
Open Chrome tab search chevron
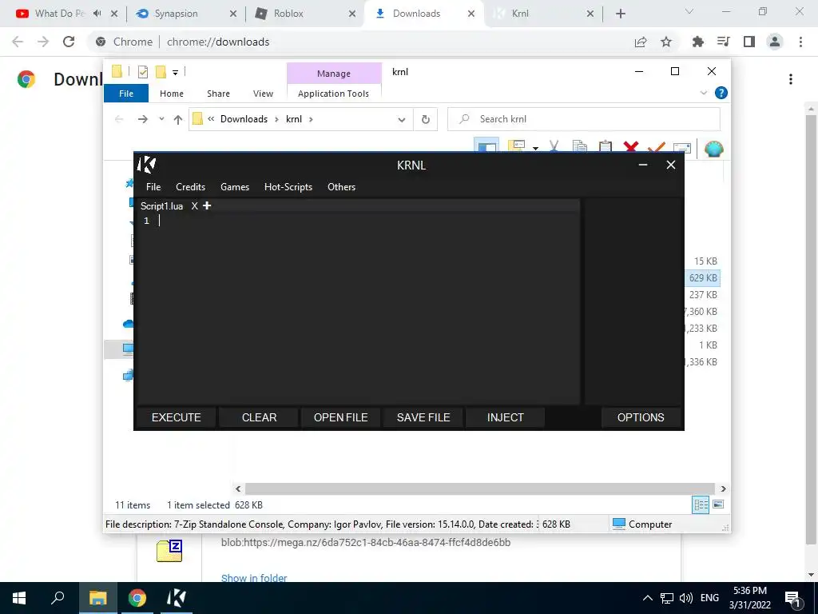coord(689,11)
